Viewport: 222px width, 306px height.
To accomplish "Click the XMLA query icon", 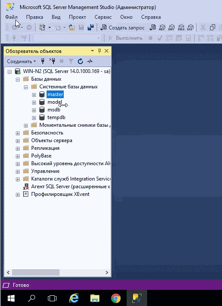I will coord(181,27).
